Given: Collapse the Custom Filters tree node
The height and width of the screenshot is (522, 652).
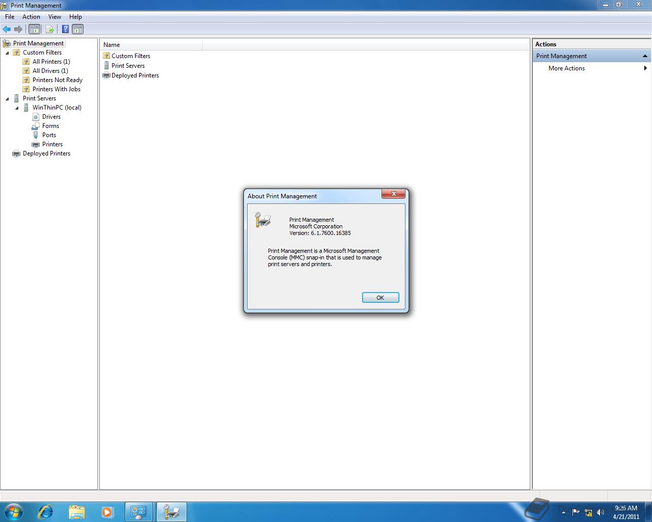Looking at the screenshot, I should 7,53.
